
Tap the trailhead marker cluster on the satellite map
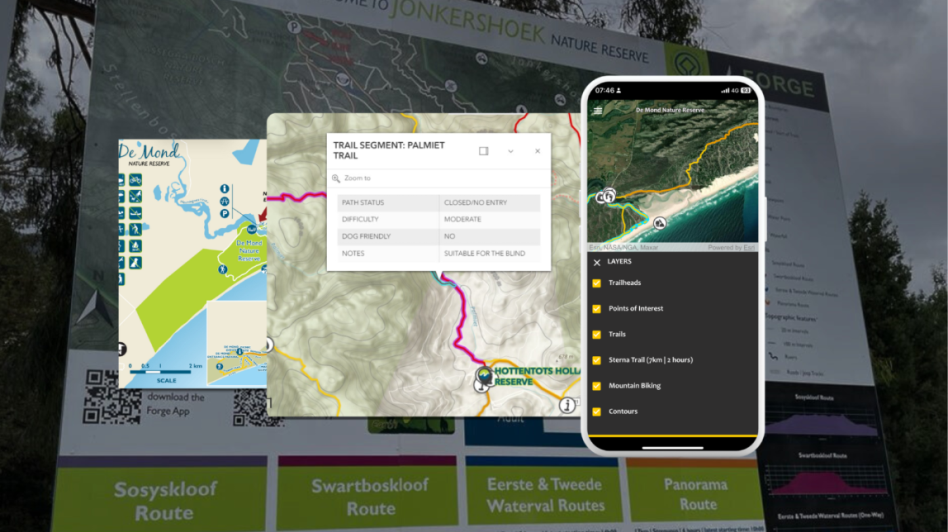coord(607,196)
